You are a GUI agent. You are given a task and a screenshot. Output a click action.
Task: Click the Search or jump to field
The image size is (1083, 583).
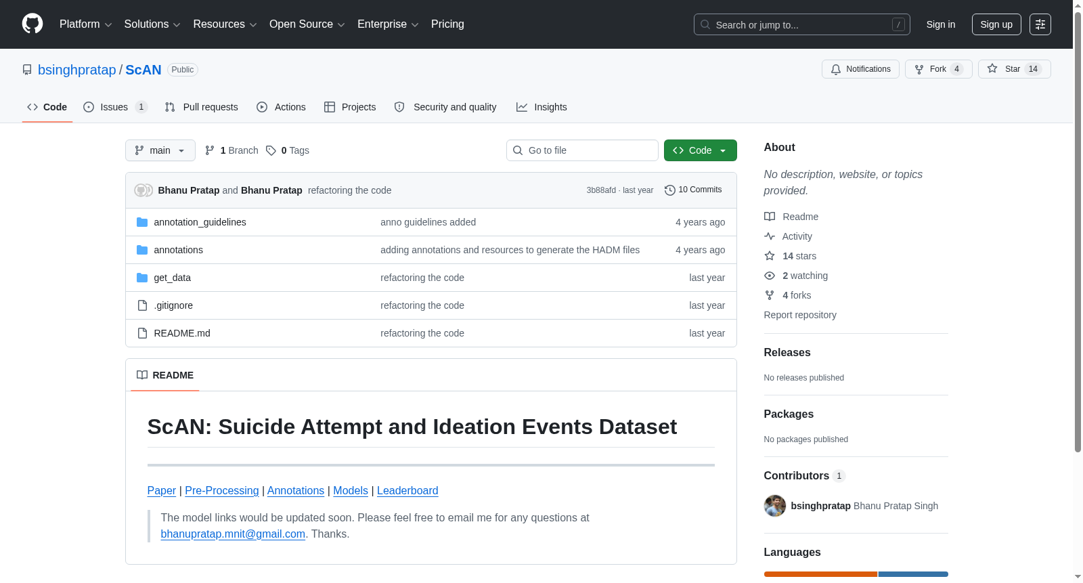[x=802, y=24]
